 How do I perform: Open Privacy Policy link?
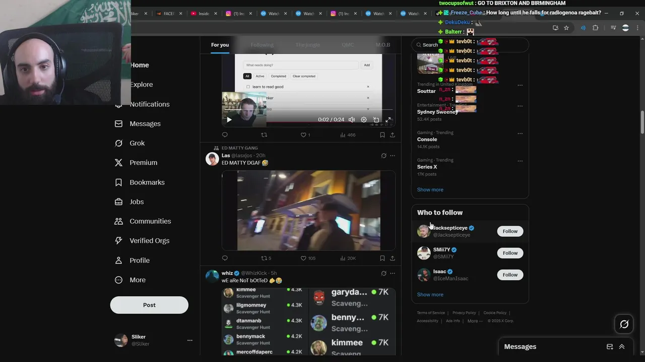pos(464,313)
